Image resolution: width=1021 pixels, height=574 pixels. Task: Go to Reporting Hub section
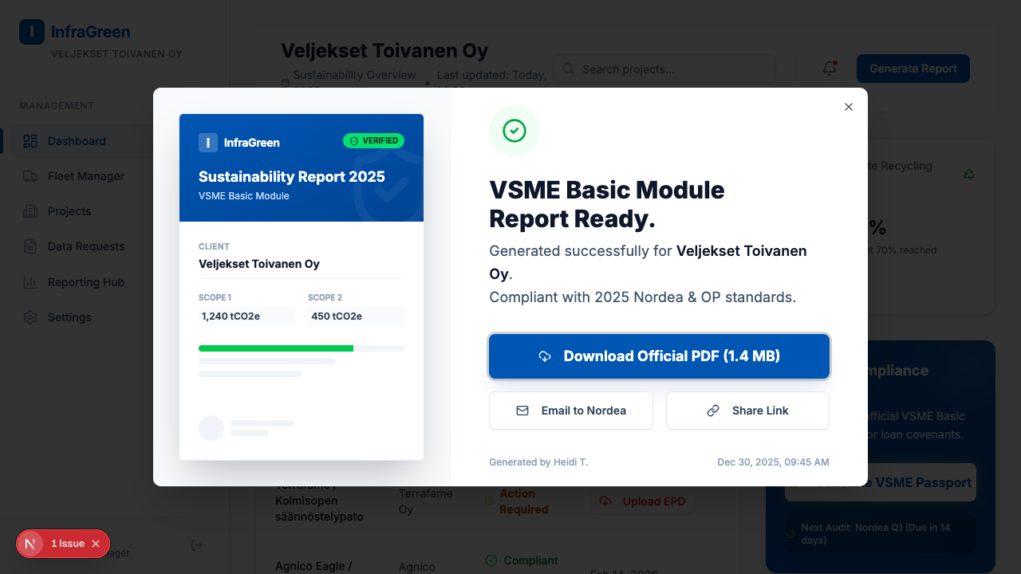(x=86, y=282)
